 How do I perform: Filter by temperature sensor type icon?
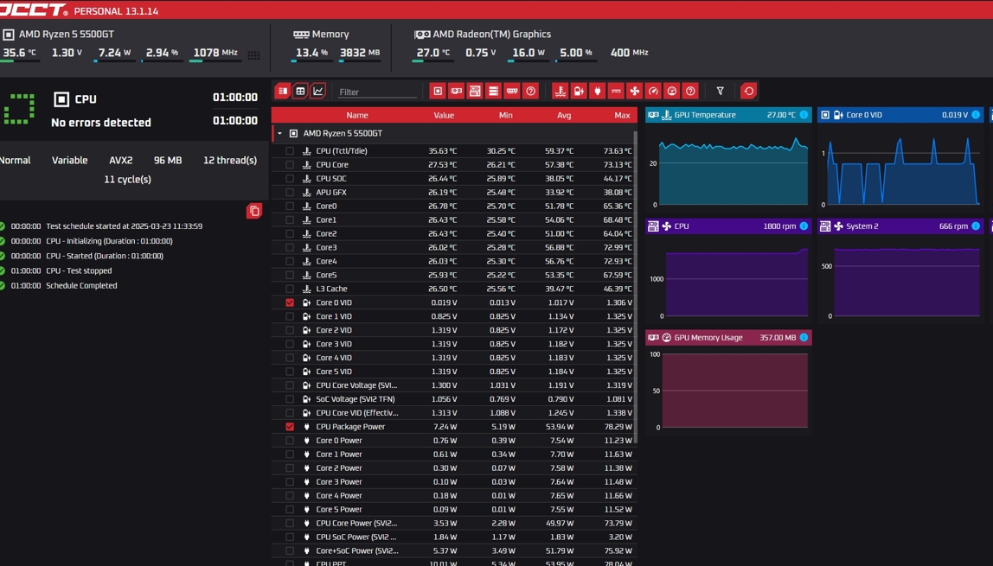click(x=560, y=91)
